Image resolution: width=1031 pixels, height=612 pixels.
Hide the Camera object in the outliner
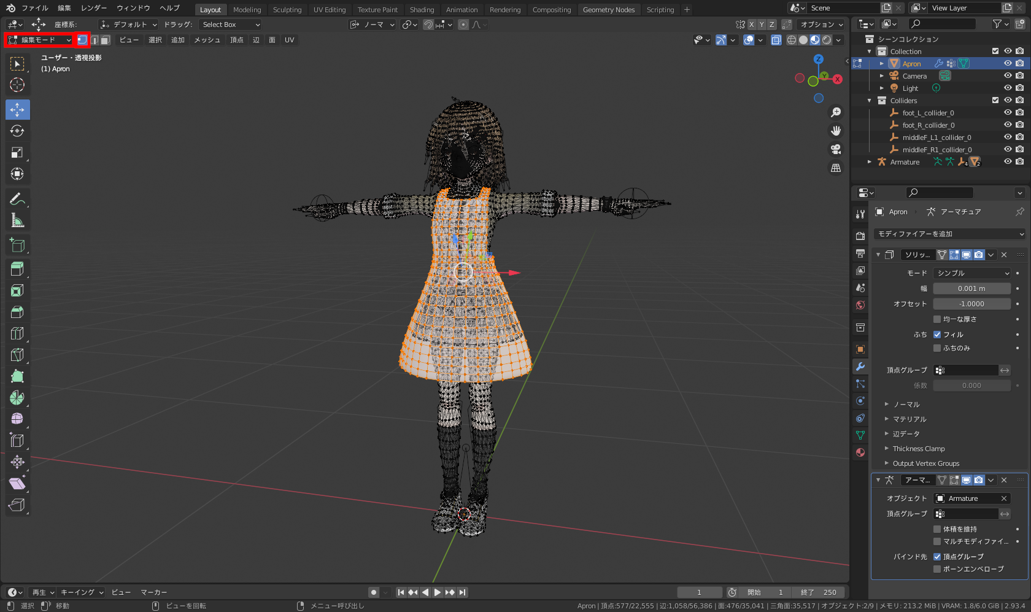(1008, 76)
